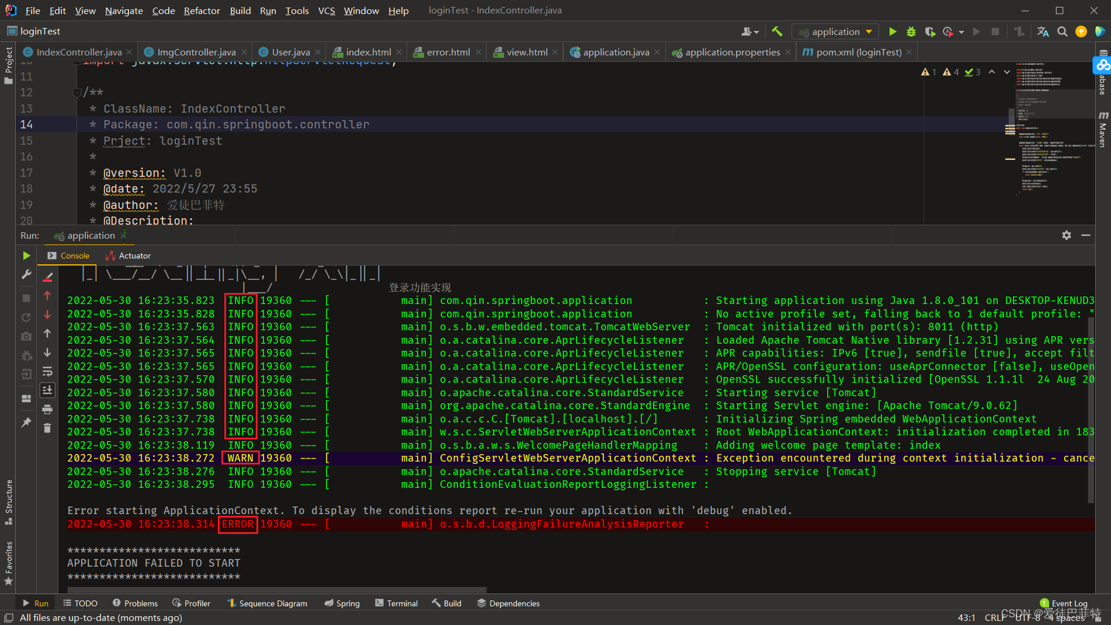Screen dimensions: 1111x625
Task: Open the Refactor menu
Action: click(x=202, y=11)
